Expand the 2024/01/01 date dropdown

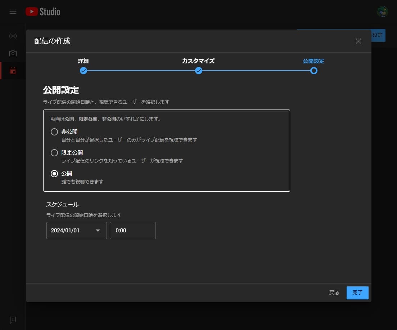click(76, 231)
